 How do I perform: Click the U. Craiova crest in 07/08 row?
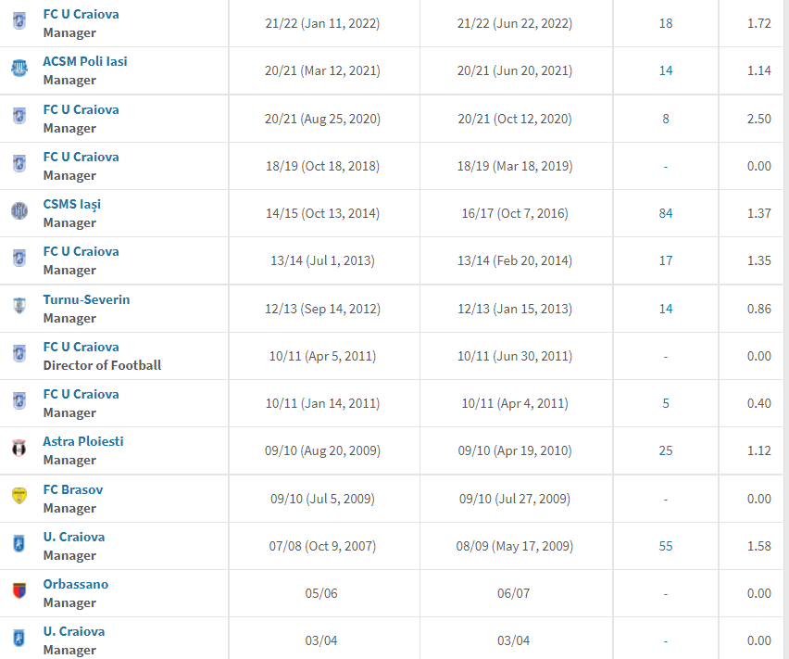pyautogui.click(x=19, y=544)
